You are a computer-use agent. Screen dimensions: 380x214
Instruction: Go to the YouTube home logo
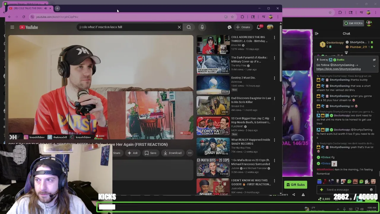click(x=29, y=27)
